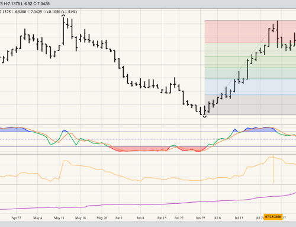
Task: Click the Jul 6 date axis label
Action: [217, 218]
